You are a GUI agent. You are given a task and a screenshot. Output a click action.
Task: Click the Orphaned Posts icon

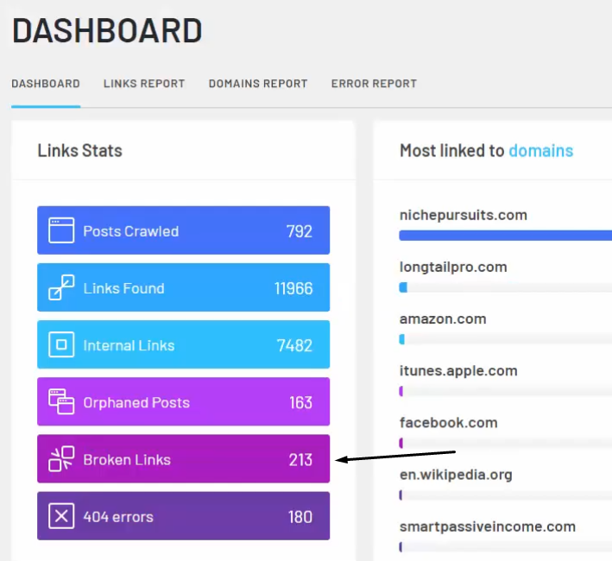[x=61, y=402]
